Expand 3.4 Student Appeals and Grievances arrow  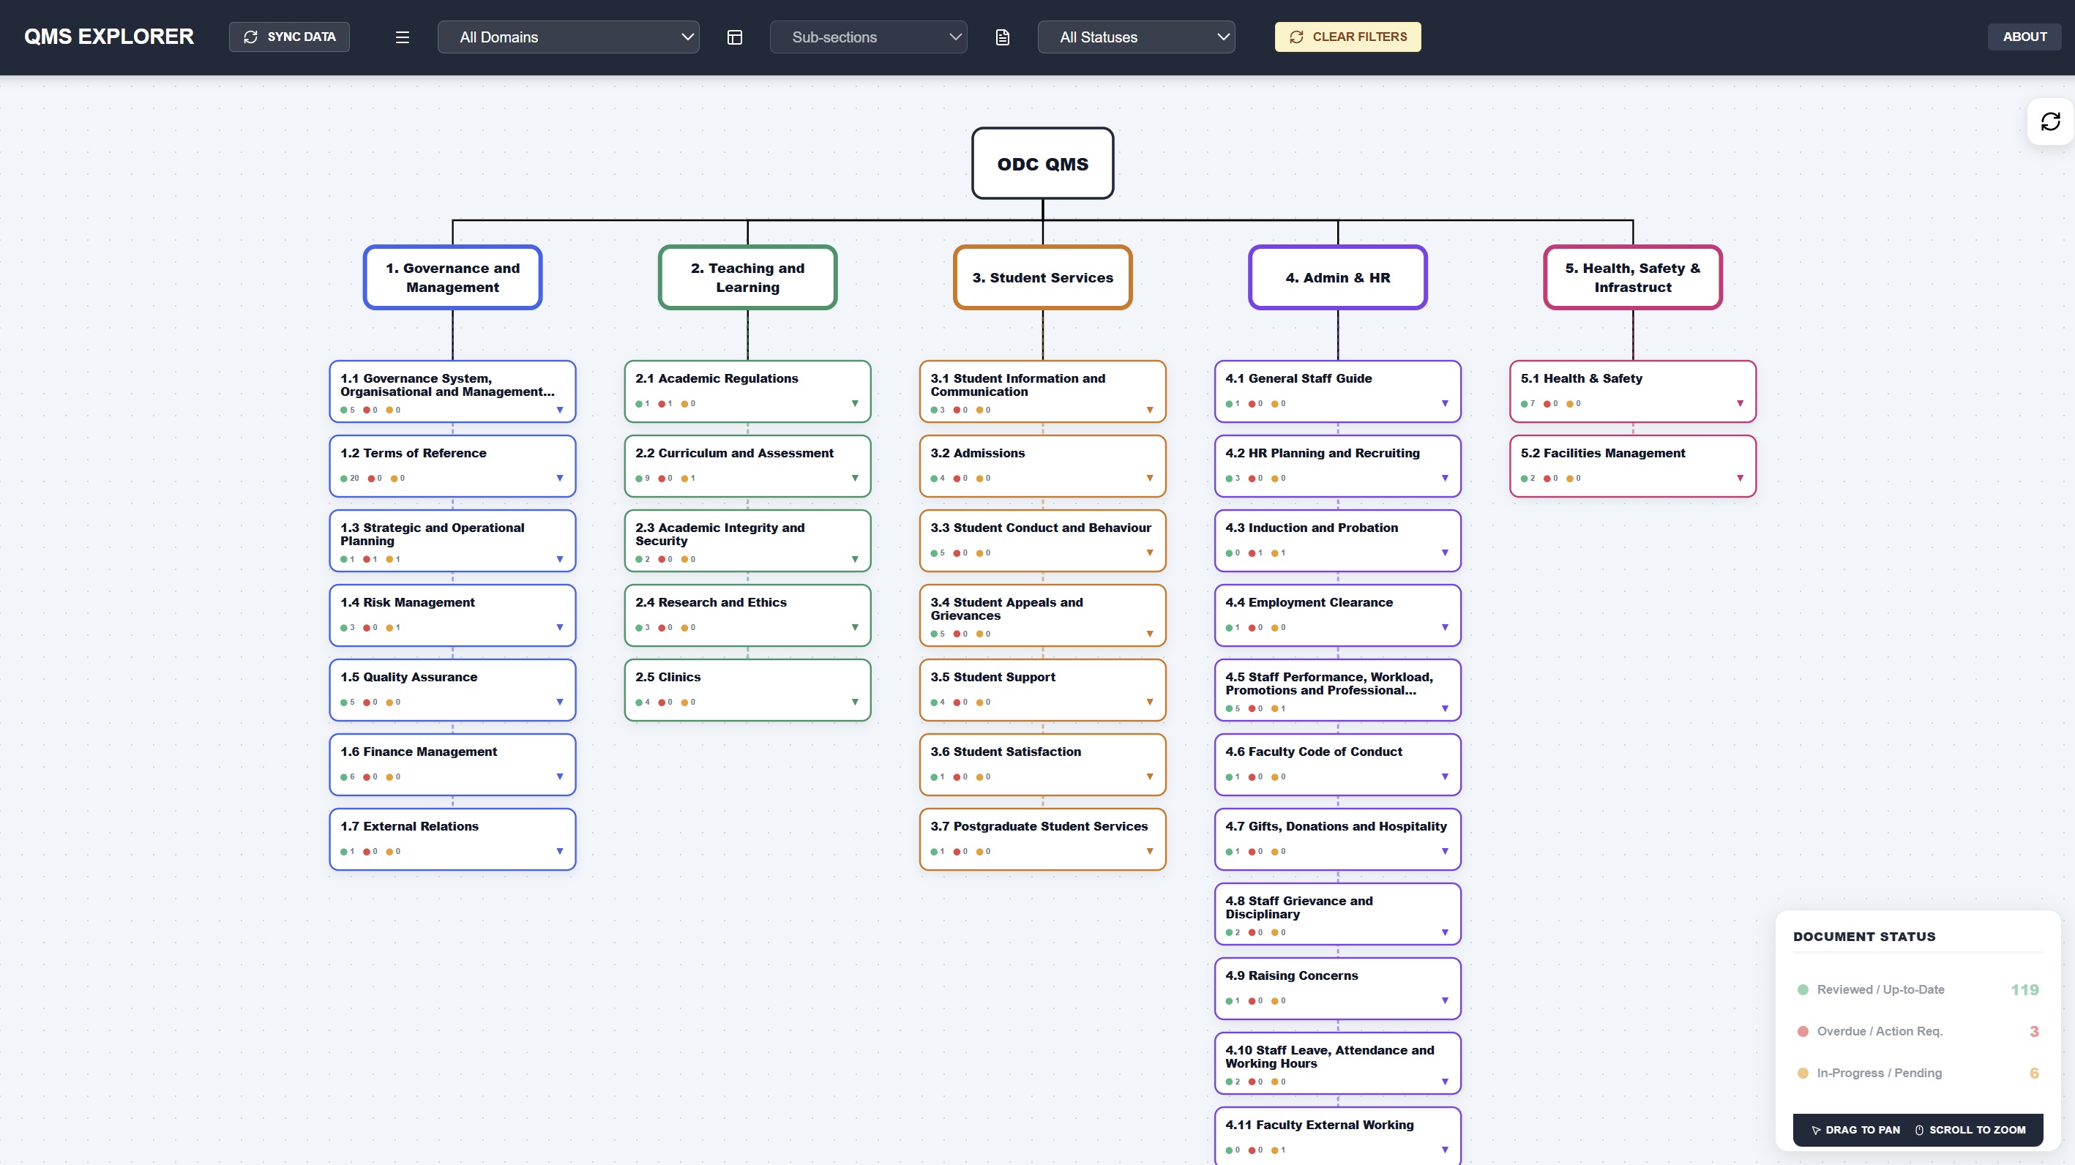tap(1149, 634)
